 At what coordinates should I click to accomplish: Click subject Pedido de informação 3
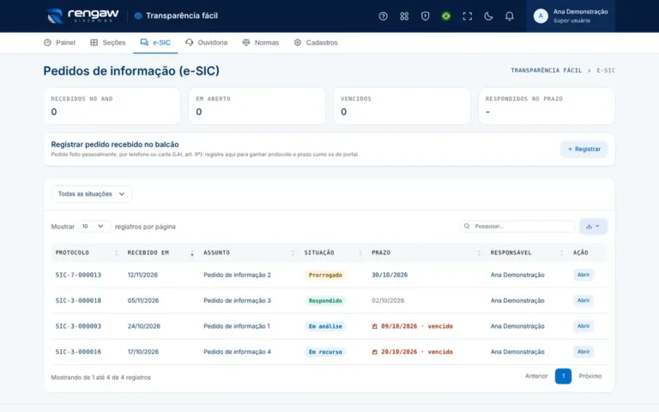[237, 300]
